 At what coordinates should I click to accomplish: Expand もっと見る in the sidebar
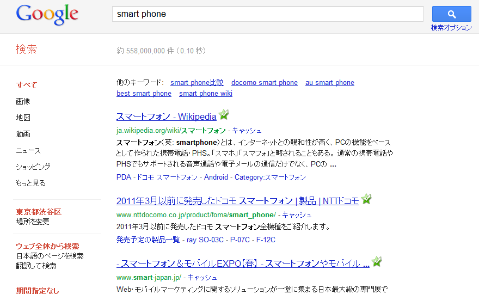pyautogui.click(x=31, y=183)
